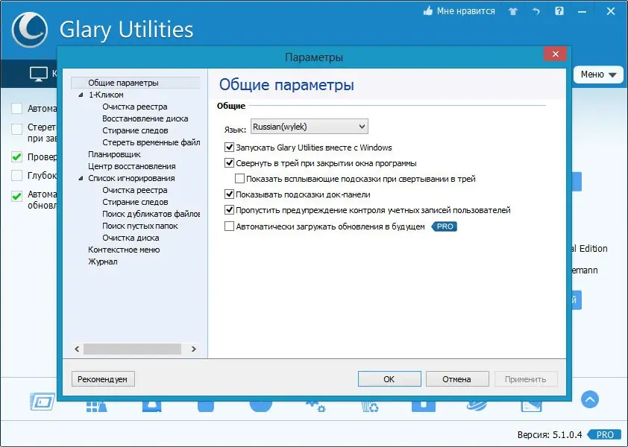Confirm settings with the OK button
Screen dimensions: 628x447
click(x=389, y=379)
